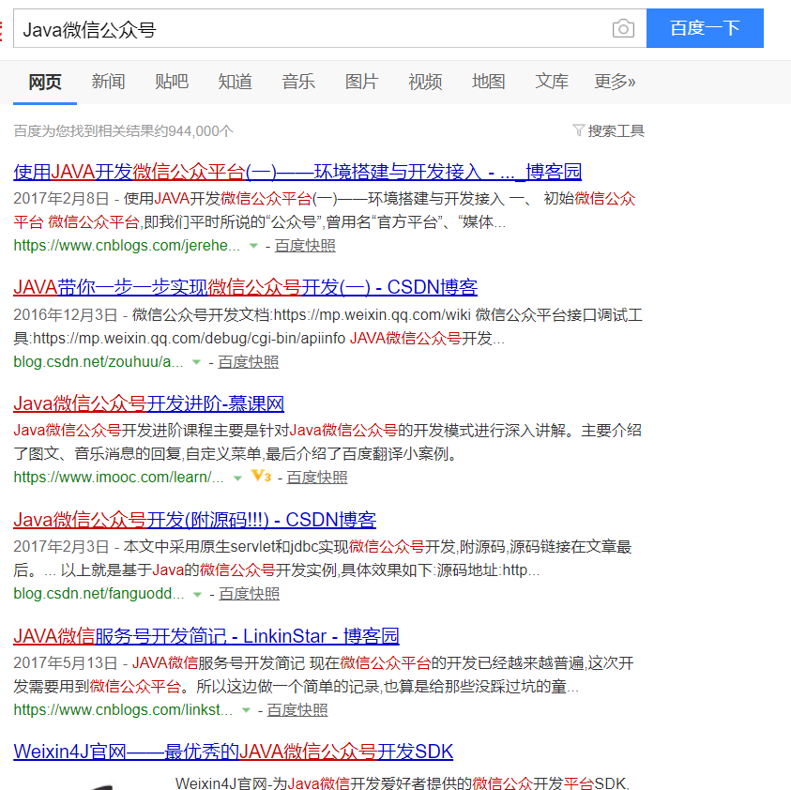Go to the 知道 tab
The width and height of the screenshot is (791, 790).
tap(236, 82)
